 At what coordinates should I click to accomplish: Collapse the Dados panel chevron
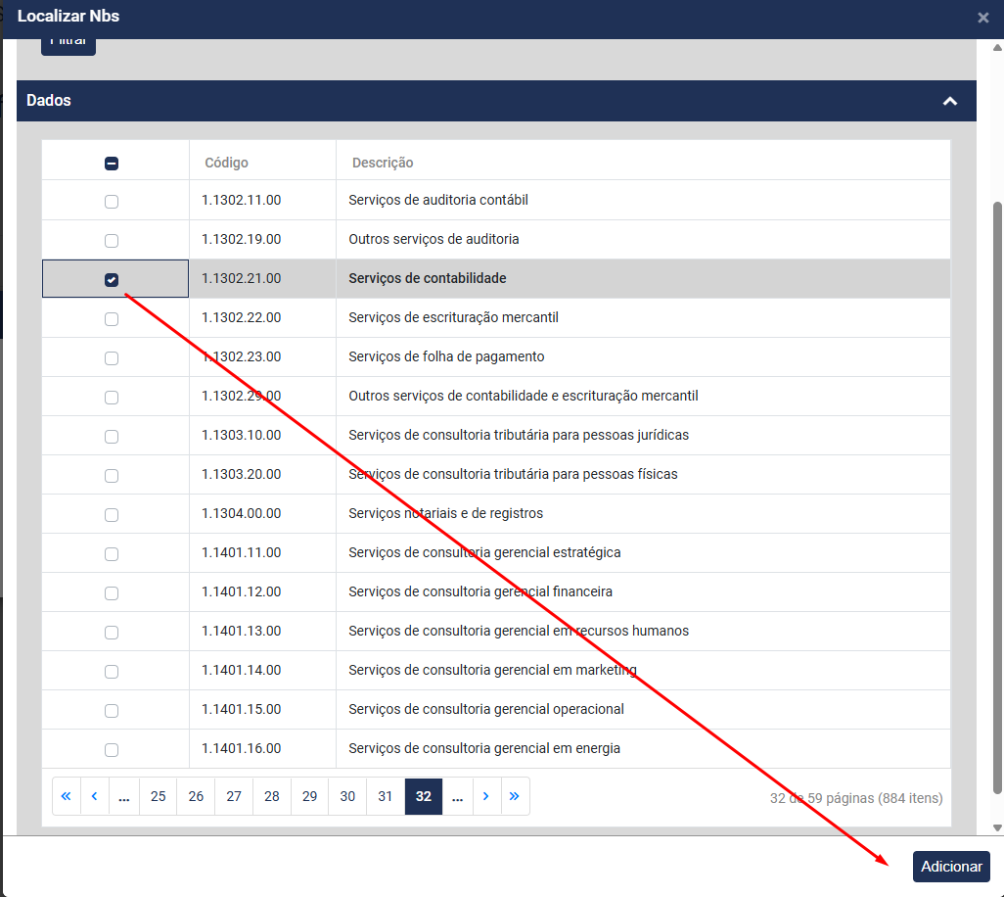click(x=950, y=101)
